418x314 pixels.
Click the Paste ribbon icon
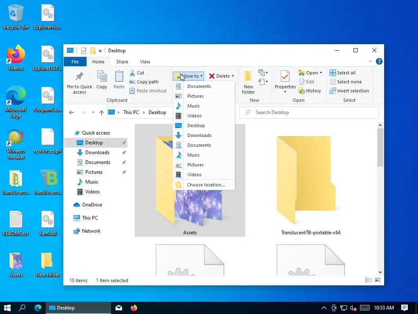[x=119, y=76]
